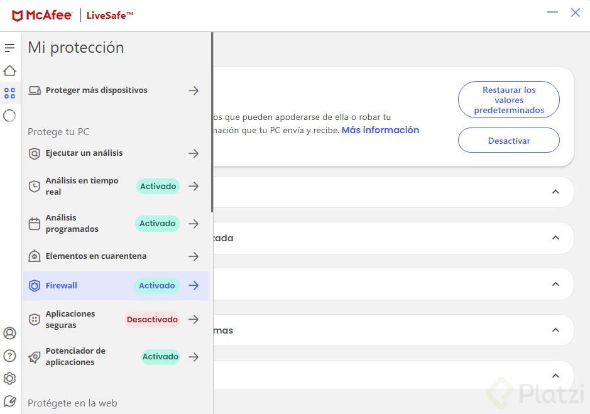
Task: Click rocket icon for Potenciador de aplicaciones
Action: [34, 357]
